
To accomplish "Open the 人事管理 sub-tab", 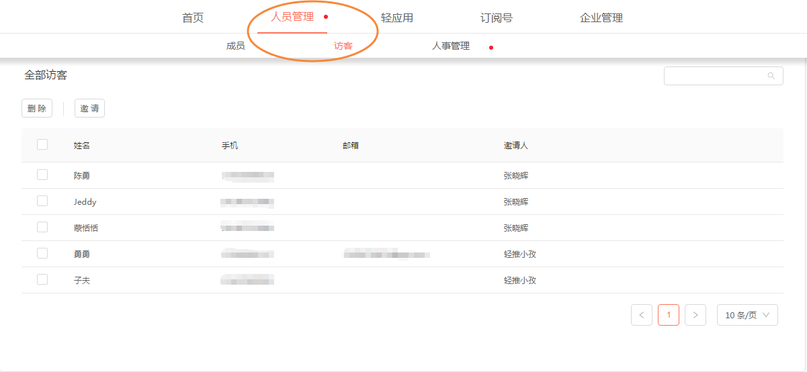I will 451,46.
